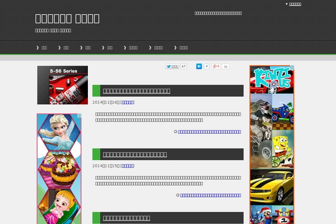The height and width of the screenshot is (224, 336).
Task: Select the first item in the navigation bar
Action: [42, 48]
